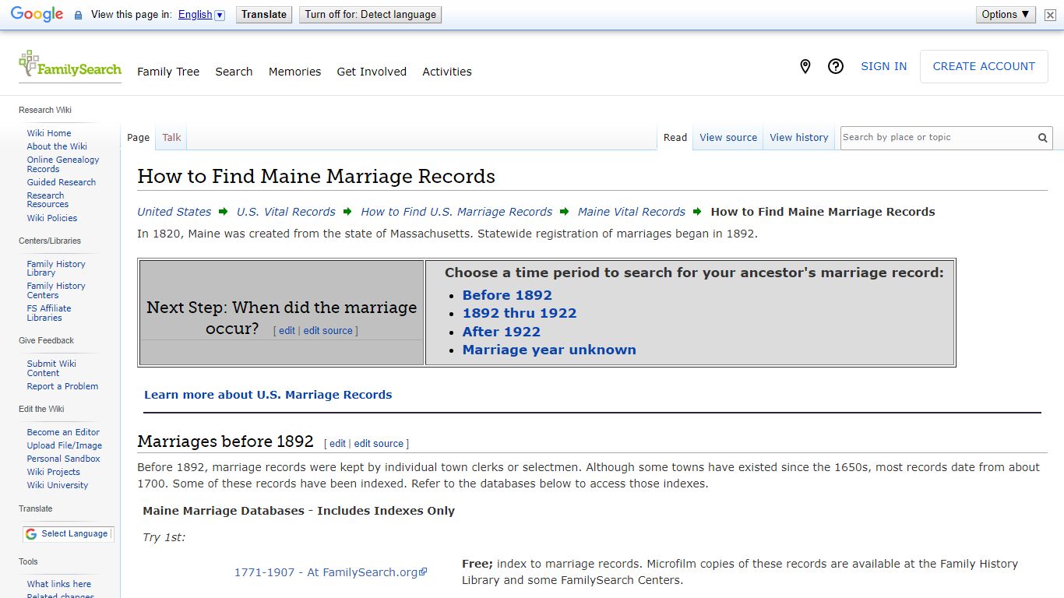1064x598 pixels.
Task: Open Family History Library sidebar link
Action: coord(56,269)
